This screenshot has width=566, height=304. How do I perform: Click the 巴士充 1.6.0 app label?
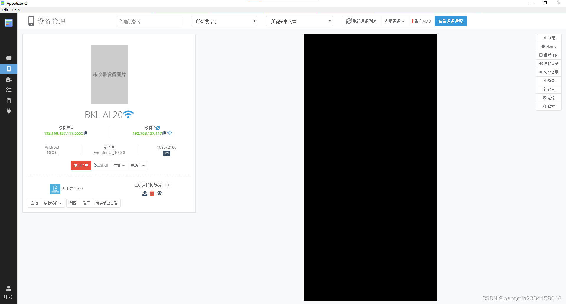point(72,189)
